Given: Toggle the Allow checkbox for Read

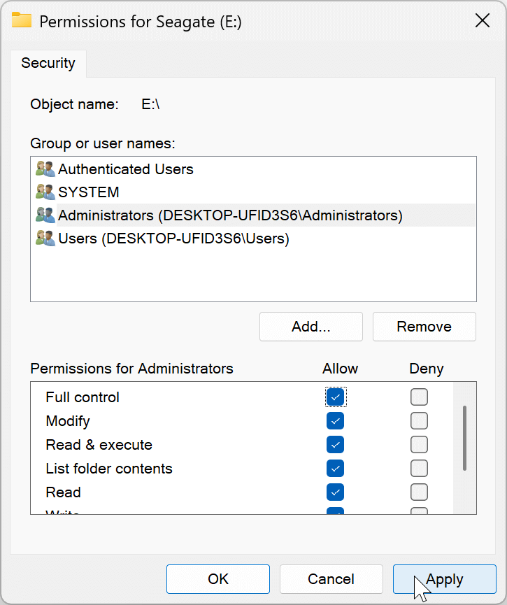Looking at the screenshot, I should coord(336,492).
